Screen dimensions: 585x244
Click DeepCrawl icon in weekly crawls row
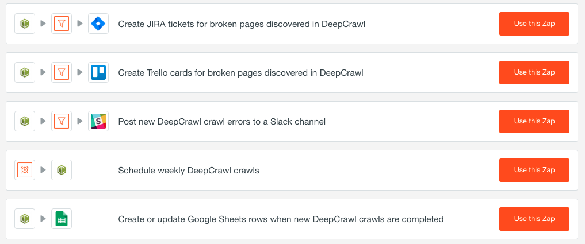62,171
